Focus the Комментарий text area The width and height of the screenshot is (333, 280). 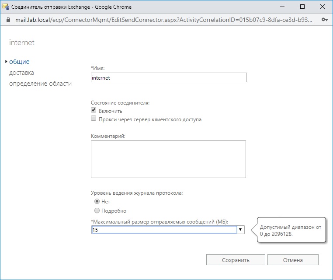(x=168, y=159)
